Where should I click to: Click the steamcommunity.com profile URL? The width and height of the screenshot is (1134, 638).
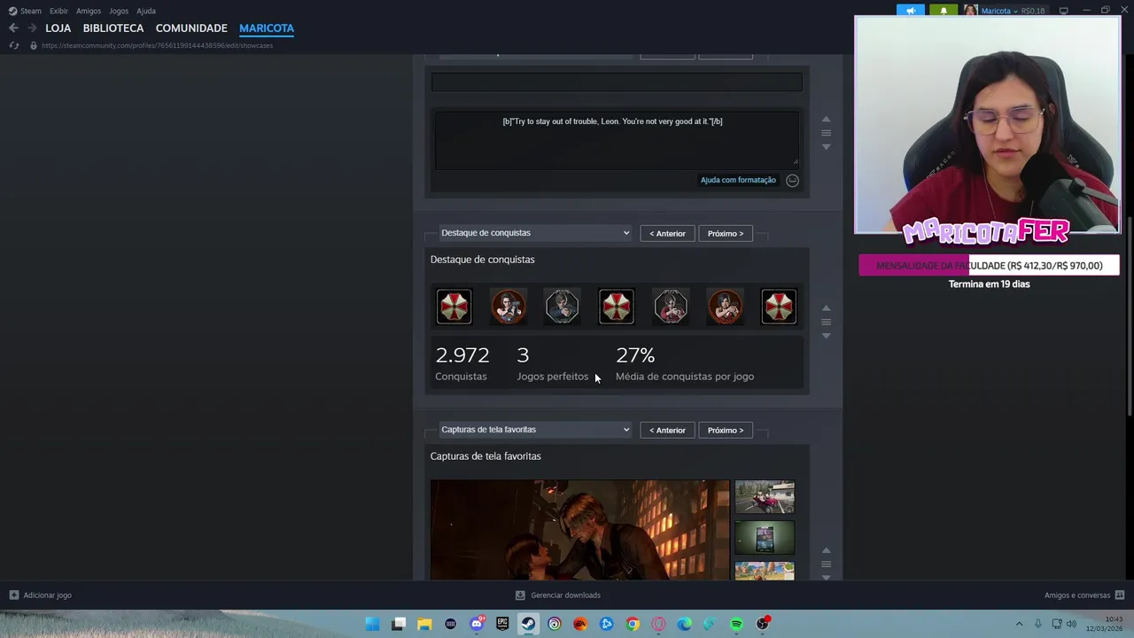[157, 45]
